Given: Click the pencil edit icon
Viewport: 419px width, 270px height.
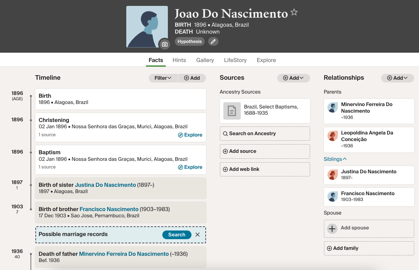Looking at the screenshot, I should pyautogui.click(x=213, y=42).
